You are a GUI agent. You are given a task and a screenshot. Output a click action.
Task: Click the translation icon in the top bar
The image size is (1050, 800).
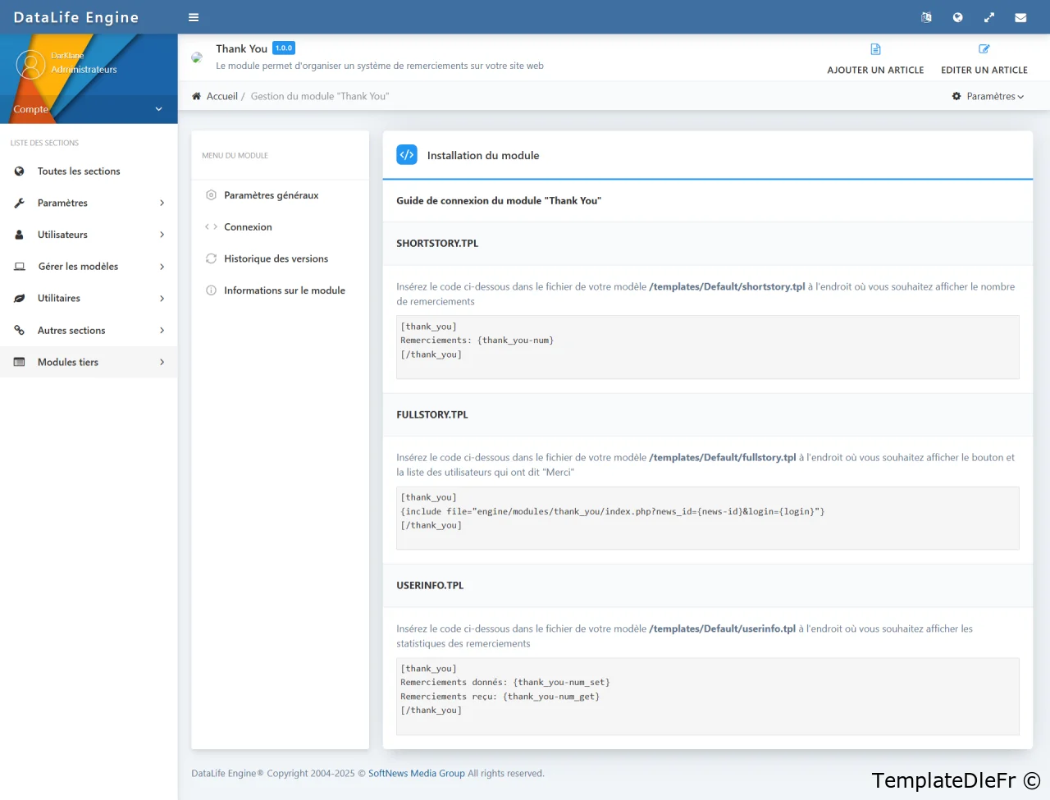pyautogui.click(x=926, y=17)
